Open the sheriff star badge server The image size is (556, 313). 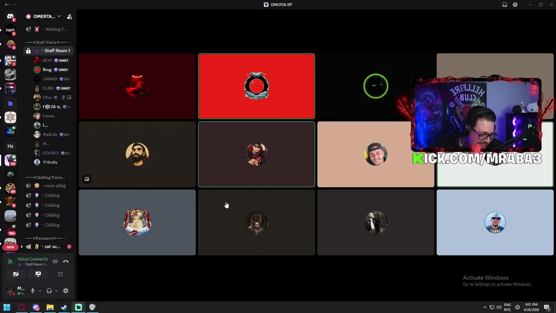tap(10, 117)
